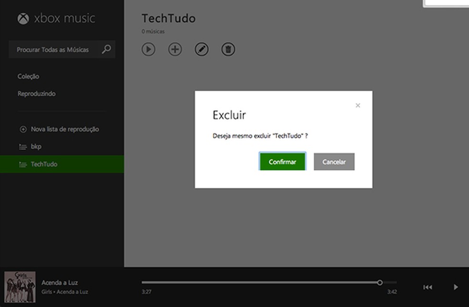The width and height of the screenshot is (469, 307).
Task: Skip to the previous track
Action: pos(428,287)
